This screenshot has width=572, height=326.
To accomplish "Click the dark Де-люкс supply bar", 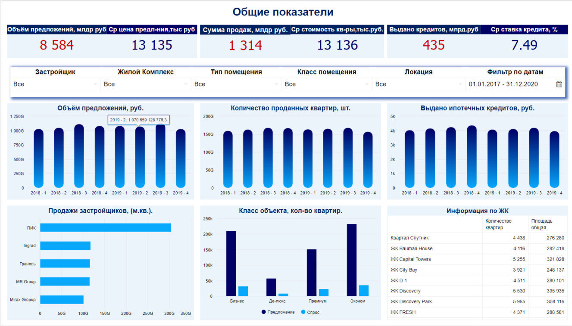I will coord(271,288).
